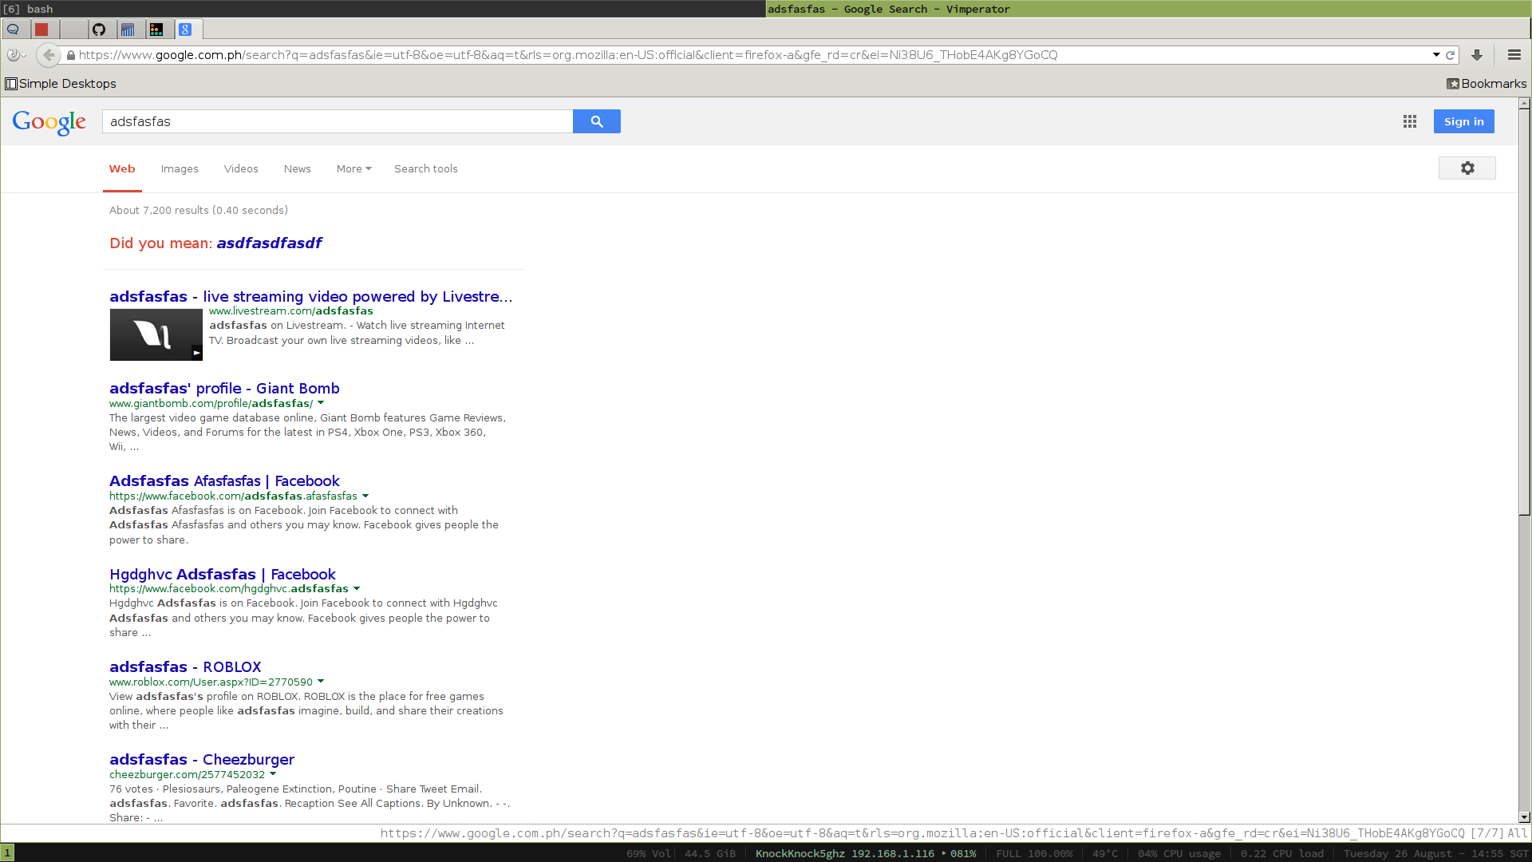Click workspace 1 indicator in status bar
Viewport: 1532px width, 862px height.
[7, 853]
